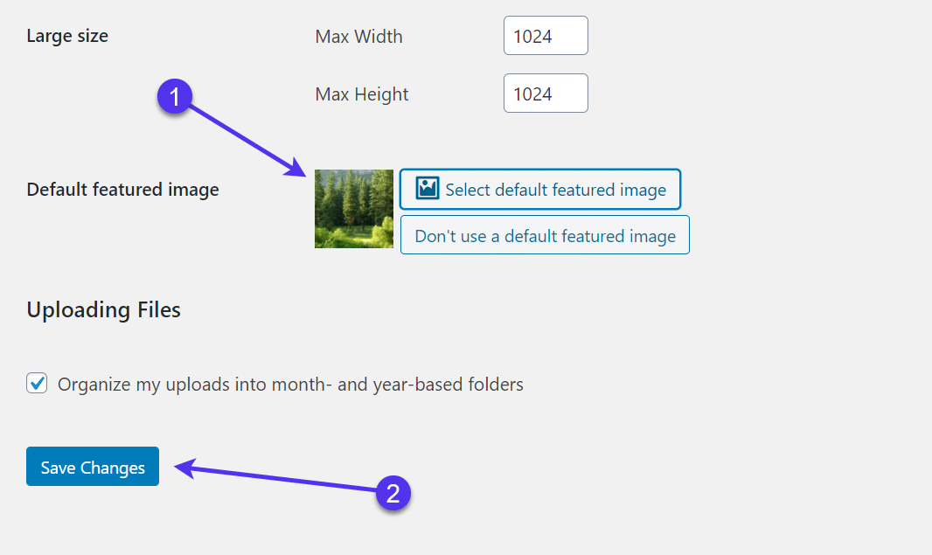Click the arrow line extending from marker 2
The width and height of the screenshot is (932, 555).
pyautogui.click(x=280, y=480)
